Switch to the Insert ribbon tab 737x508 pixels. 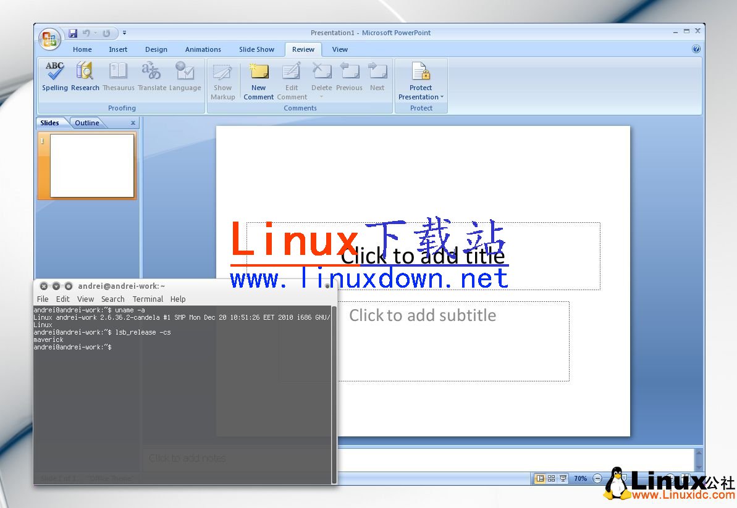click(x=118, y=49)
